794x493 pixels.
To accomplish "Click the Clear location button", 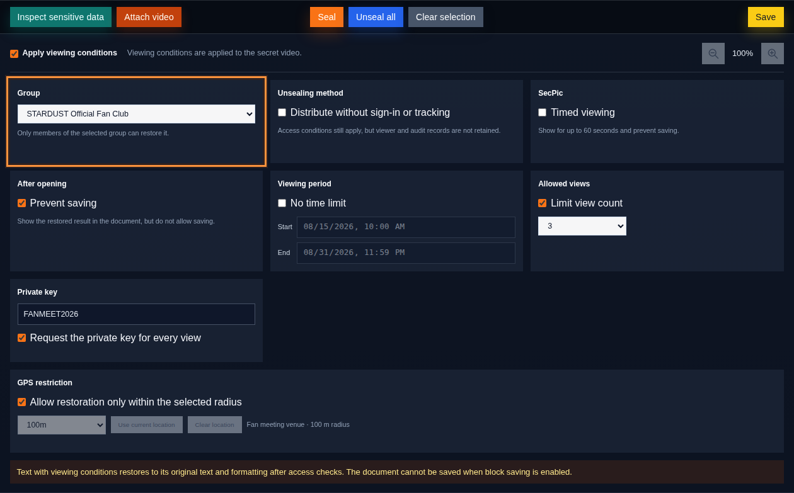I will (214, 424).
